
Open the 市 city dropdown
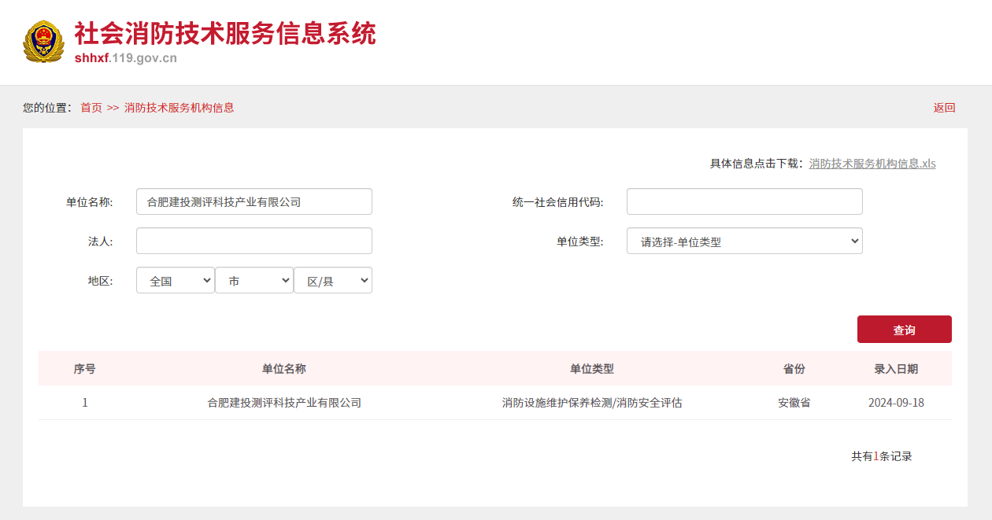point(254,280)
